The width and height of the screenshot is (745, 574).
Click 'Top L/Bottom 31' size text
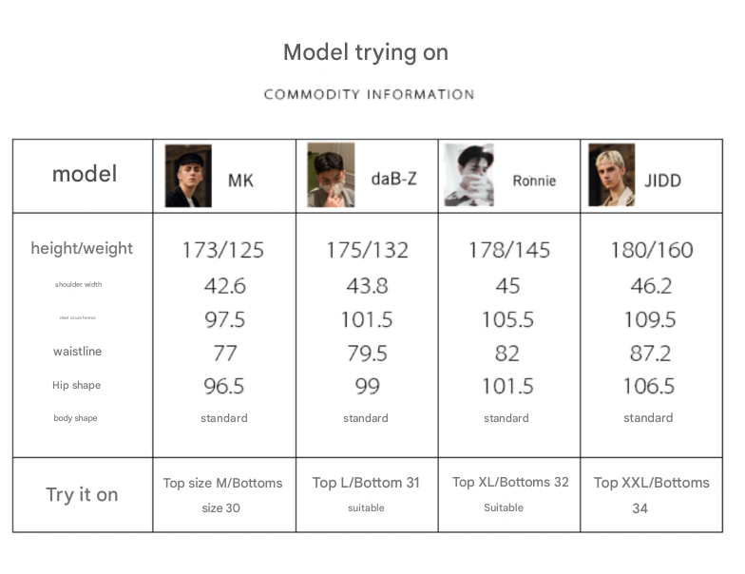[366, 483]
